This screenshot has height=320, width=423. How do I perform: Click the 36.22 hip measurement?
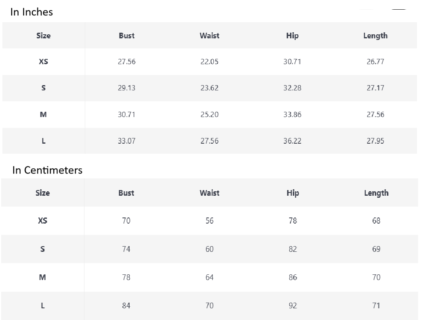[292, 141]
